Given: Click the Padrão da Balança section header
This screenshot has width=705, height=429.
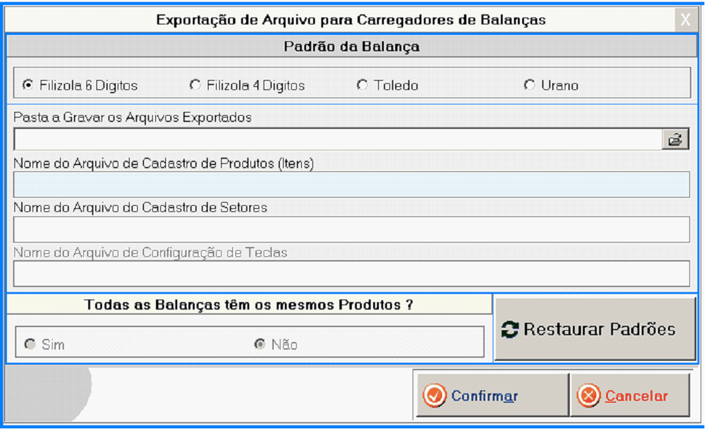Looking at the screenshot, I should pyautogui.click(x=351, y=47).
